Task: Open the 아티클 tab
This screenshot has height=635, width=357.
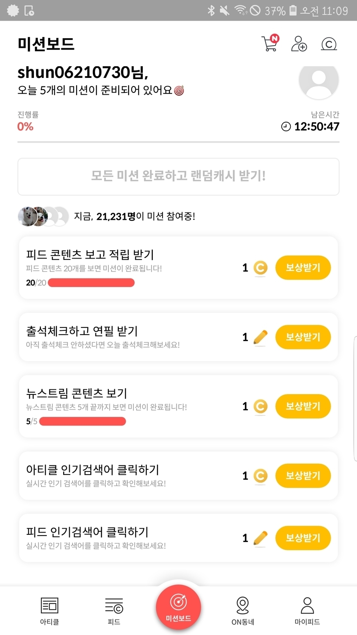Action: pyautogui.click(x=49, y=610)
